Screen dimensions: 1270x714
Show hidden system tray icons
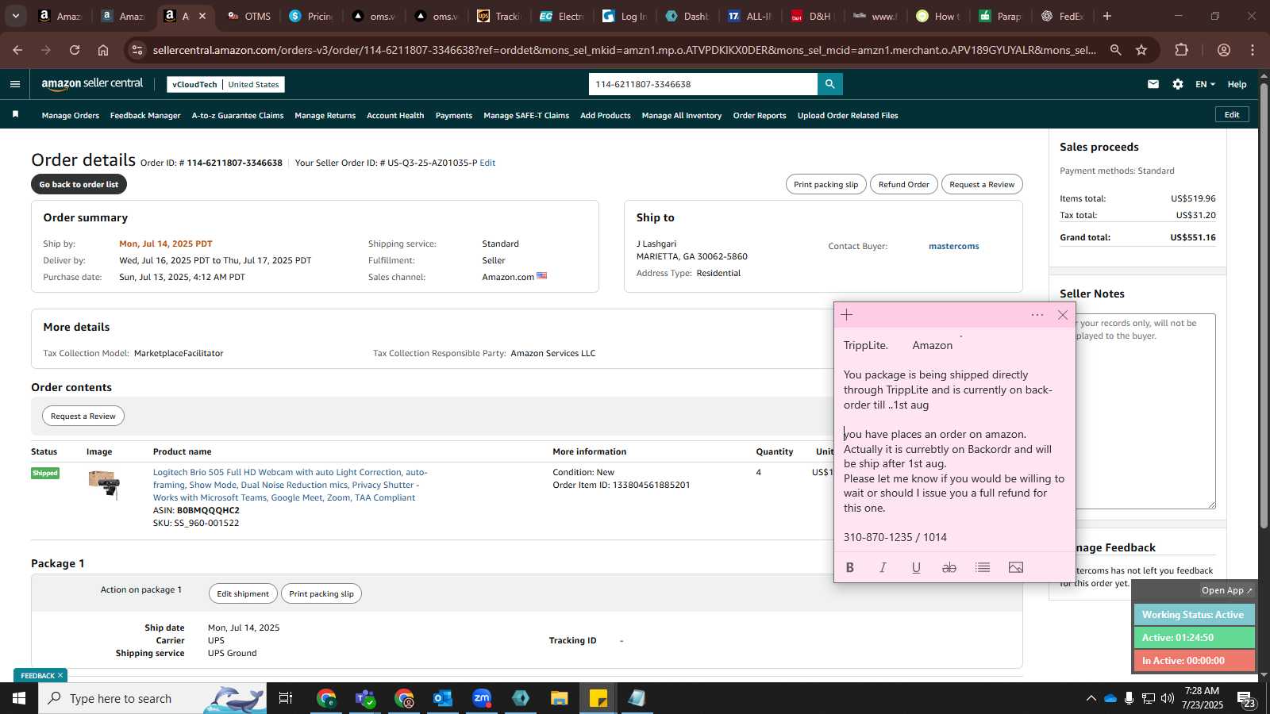1091,698
